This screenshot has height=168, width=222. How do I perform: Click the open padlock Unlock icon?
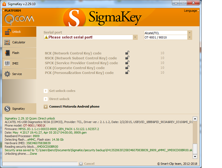point(8,32)
